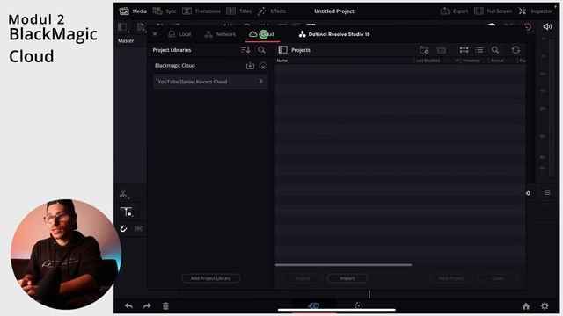Click the New Project button
This screenshot has width=563, height=316.
[x=451, y=278]
